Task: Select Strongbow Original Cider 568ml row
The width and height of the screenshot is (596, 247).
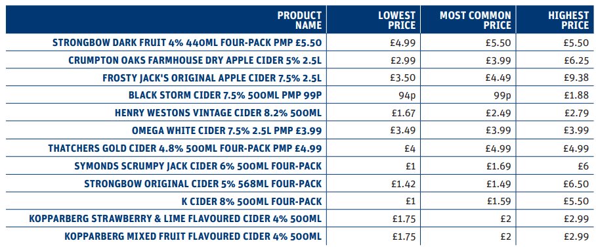Action: pos(298,183)
